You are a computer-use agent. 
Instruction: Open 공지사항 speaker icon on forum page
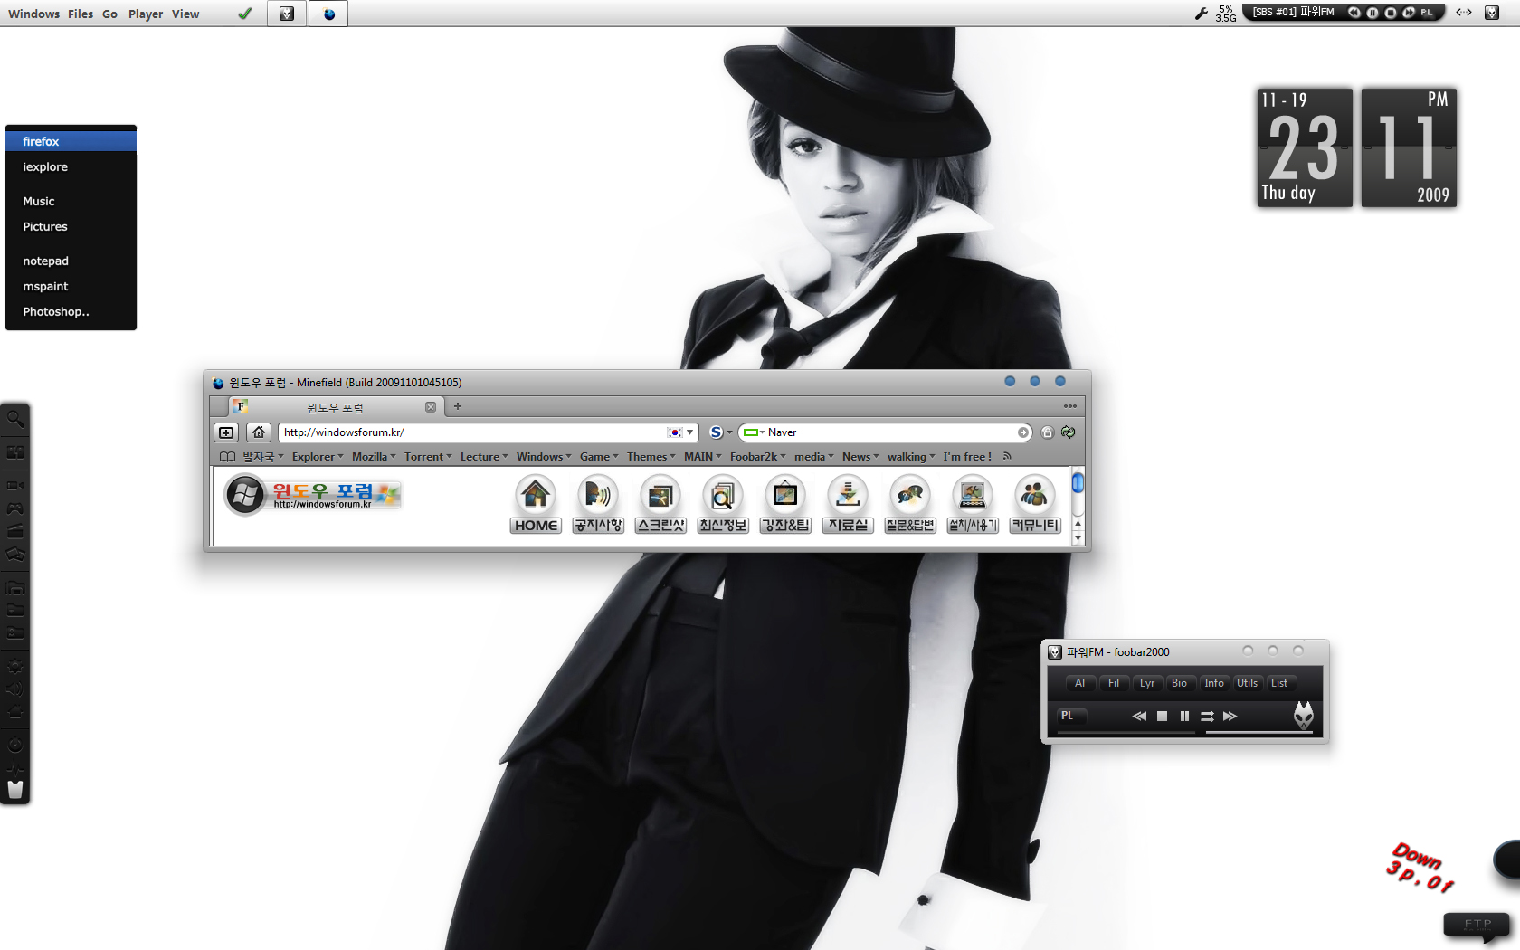pyautogui.click(x=598, y=505)
